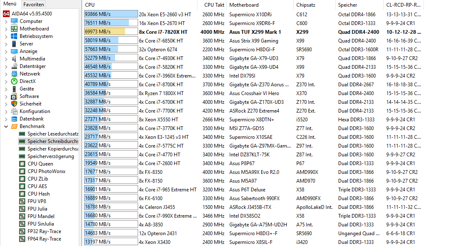This screenshot has width=457, height=246.
Task: Click the FPU VP8 benchmark icon
Action: click(22, 201)
